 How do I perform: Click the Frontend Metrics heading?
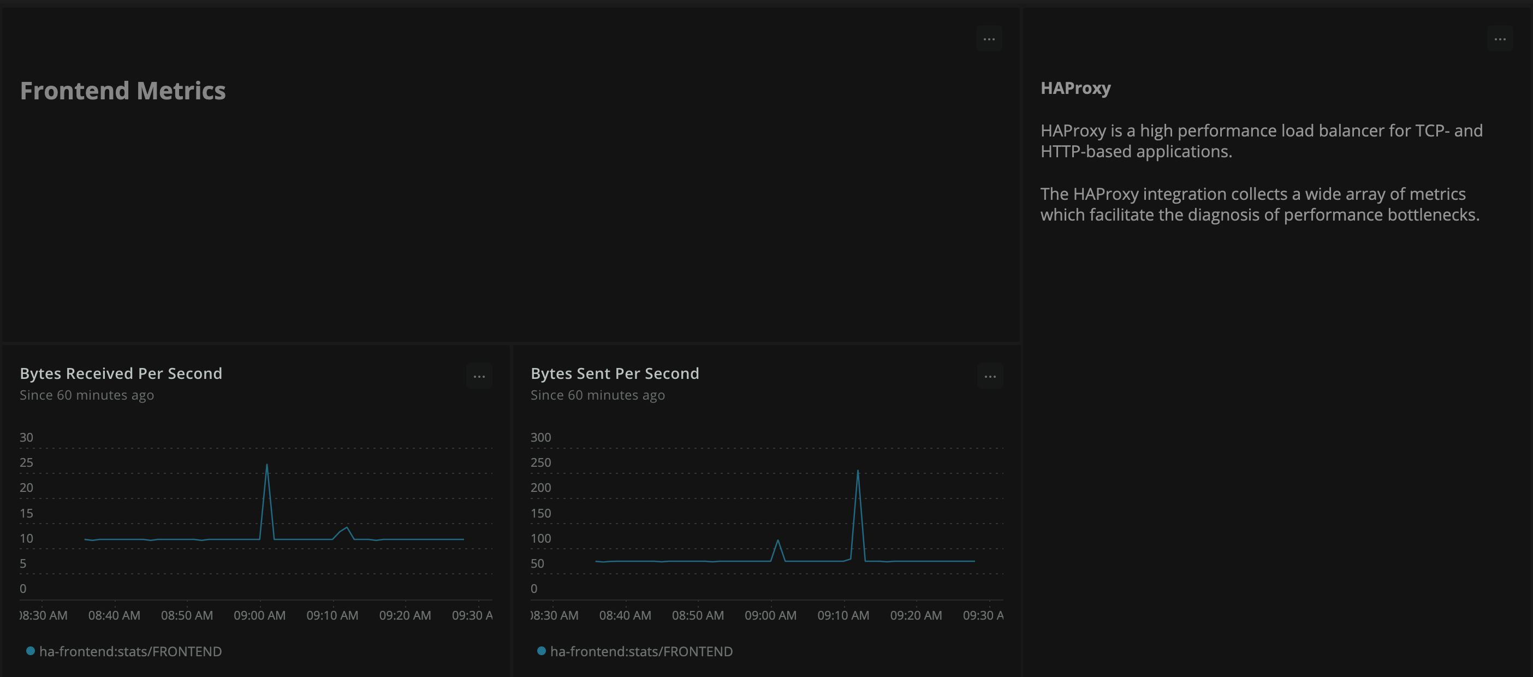(x=123, y=91)
